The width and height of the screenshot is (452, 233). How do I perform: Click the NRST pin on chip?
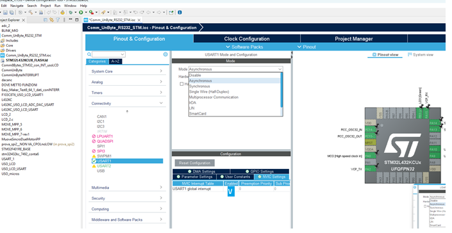[371, 143]
